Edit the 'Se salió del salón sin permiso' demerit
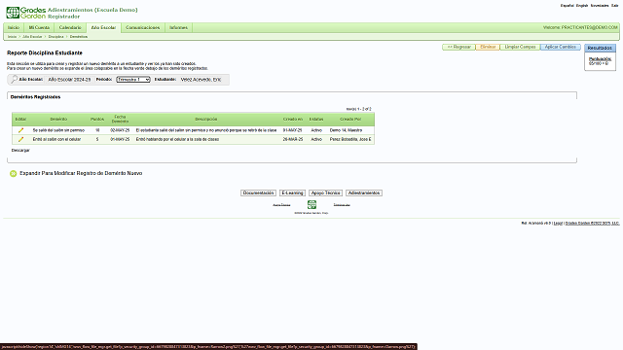Viewport: 623px width, 350px height. point(20,130)
